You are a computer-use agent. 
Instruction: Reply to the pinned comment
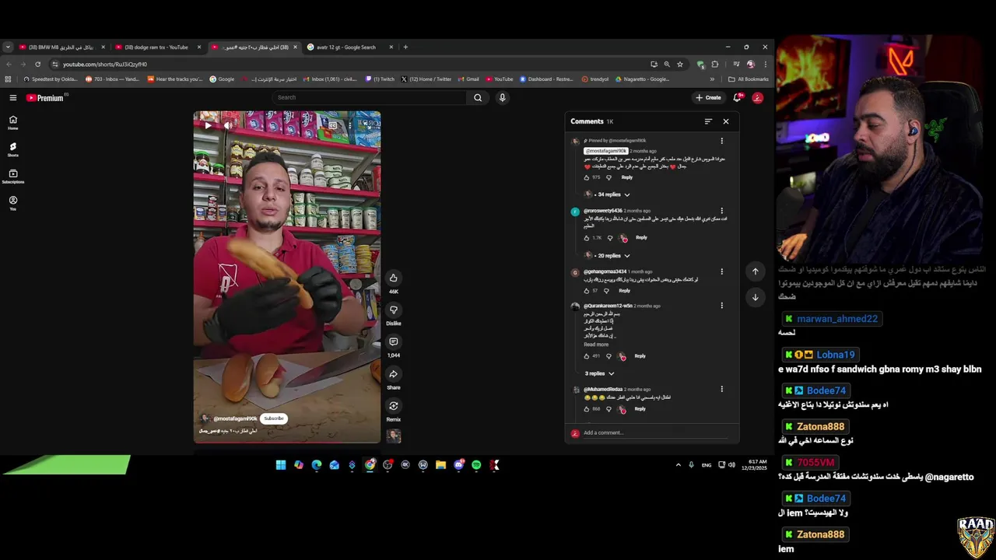[627, 177]
